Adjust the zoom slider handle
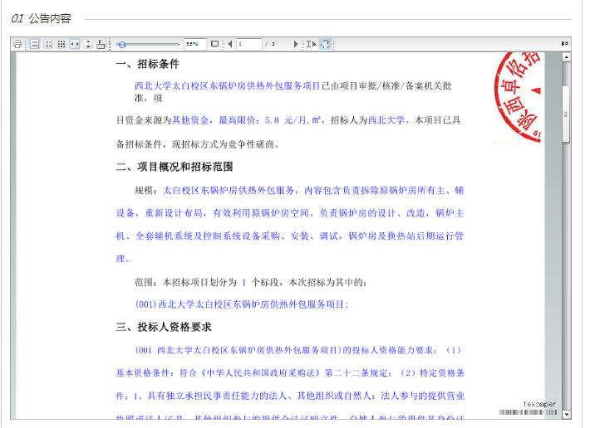The width and height of the screenshot is (590, 428). tap(122, 44)
